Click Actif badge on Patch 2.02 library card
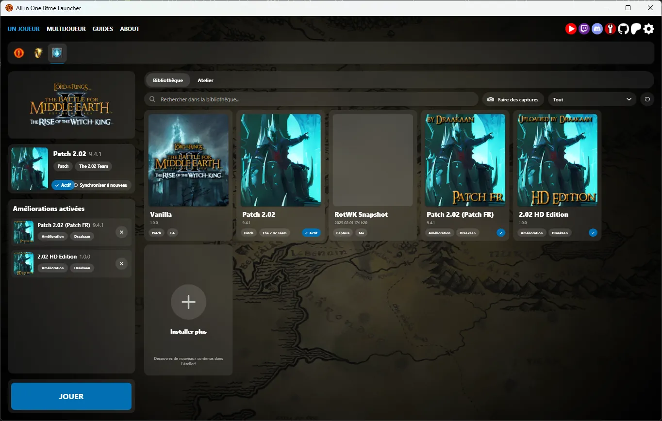 311,233
